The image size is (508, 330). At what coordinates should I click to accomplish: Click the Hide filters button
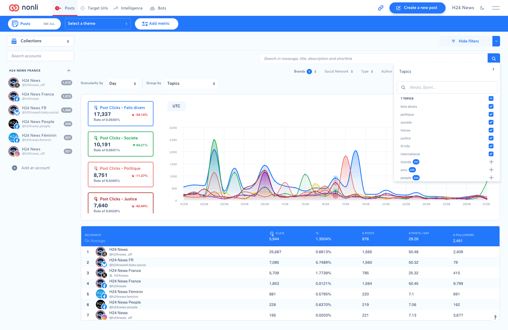pos(466,41)
